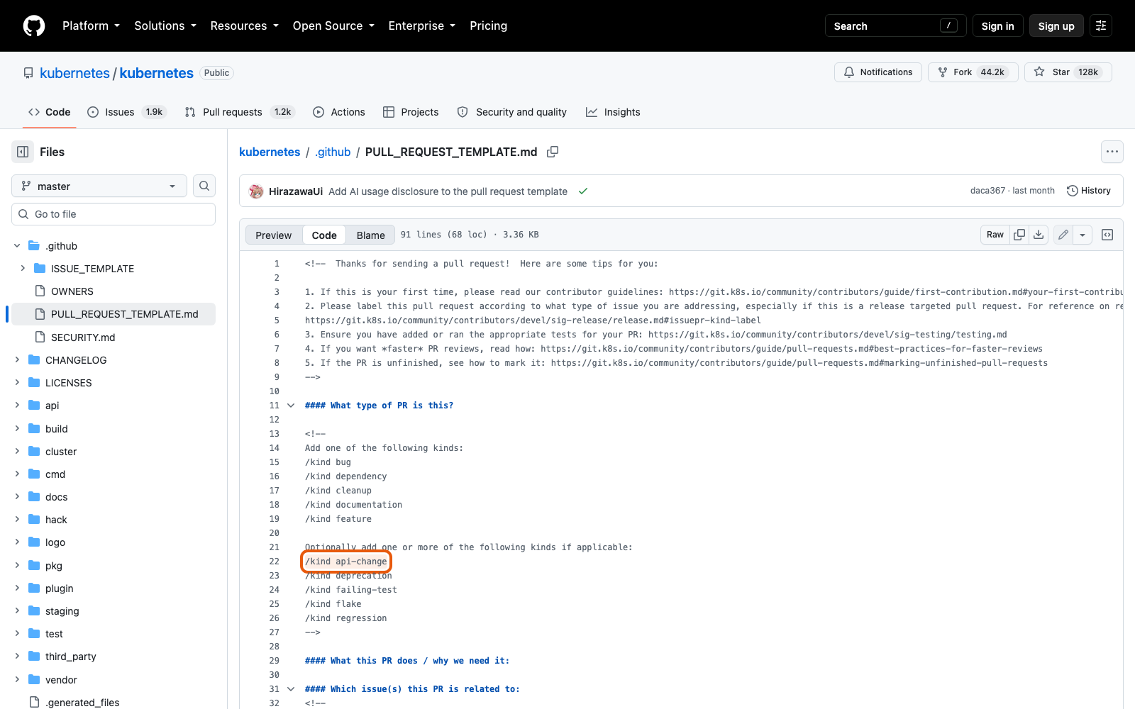Click the header Search box
Viewport: 1135px width, 709px height.
[x=895, y=26]
